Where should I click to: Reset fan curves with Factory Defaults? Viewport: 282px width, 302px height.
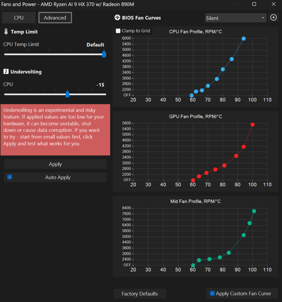140,294
